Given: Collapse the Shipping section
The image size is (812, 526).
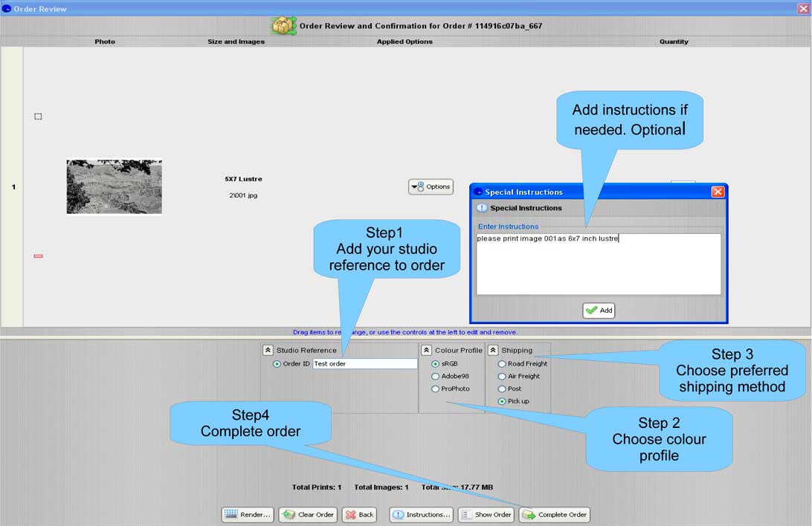Looking at the screenshot, I should (493, 350).
